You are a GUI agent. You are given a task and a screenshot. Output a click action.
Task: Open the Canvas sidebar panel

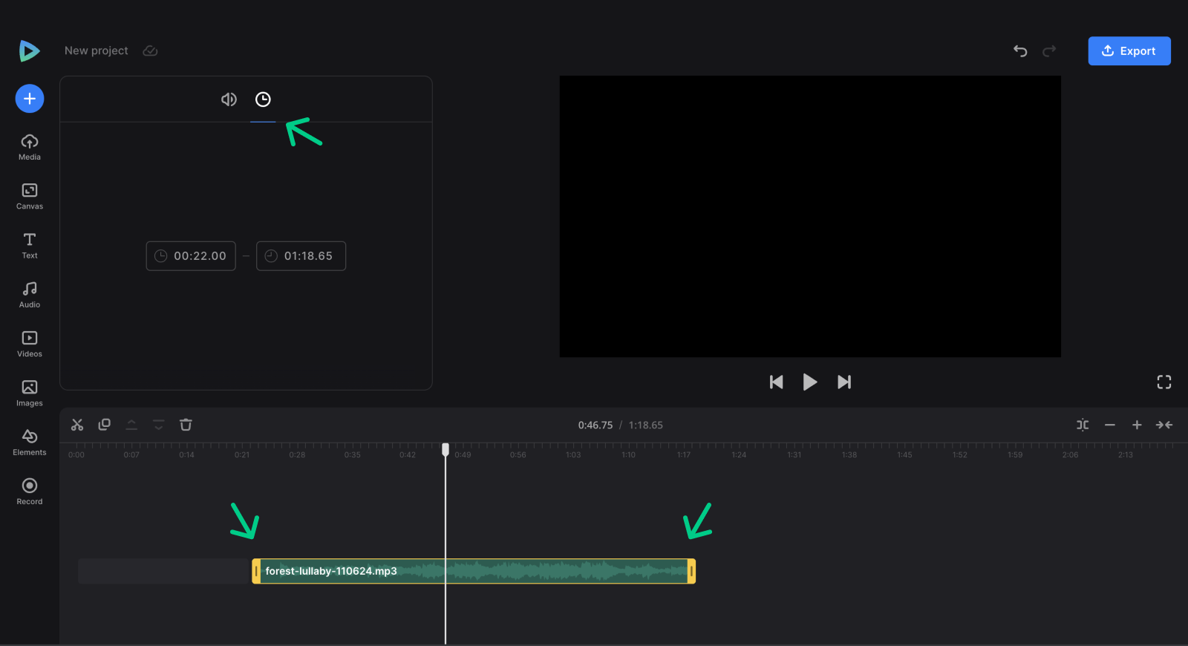point(30,197)
